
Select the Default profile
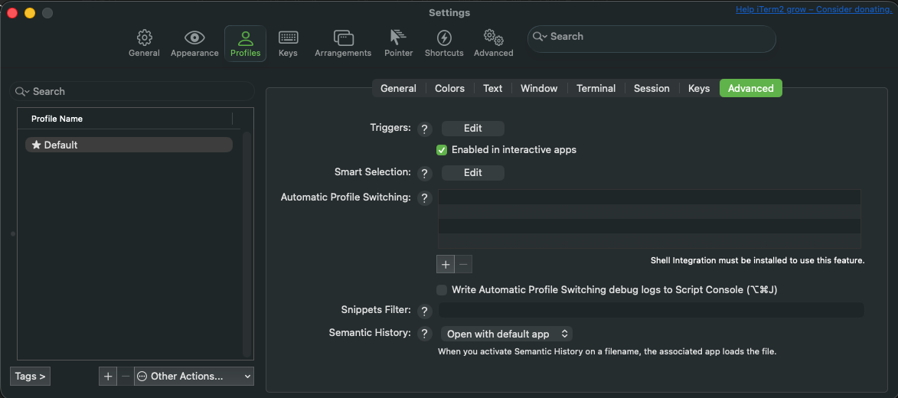pyautogui.click(x=129, y=145)
